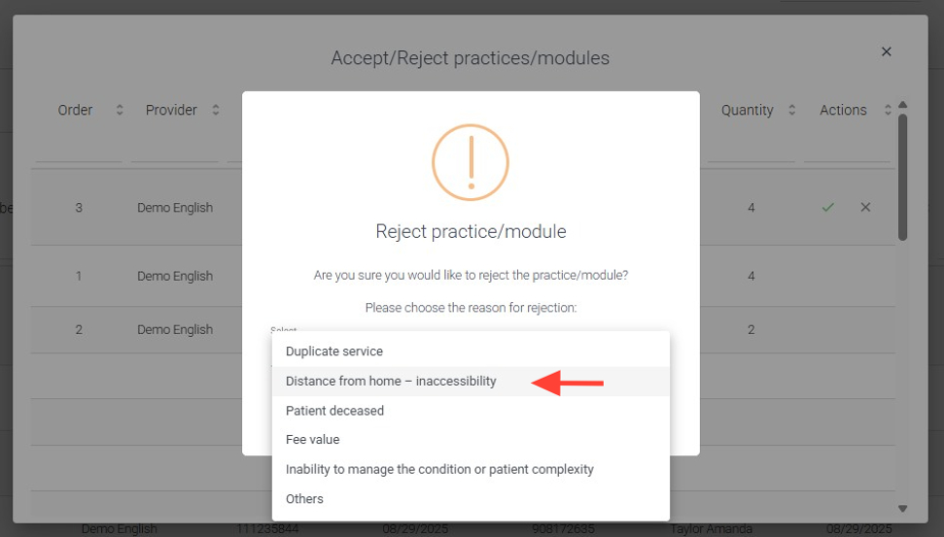Click the vertical scrollbar thumb
This screenshot has width=944, height=537.
point(902,175)
